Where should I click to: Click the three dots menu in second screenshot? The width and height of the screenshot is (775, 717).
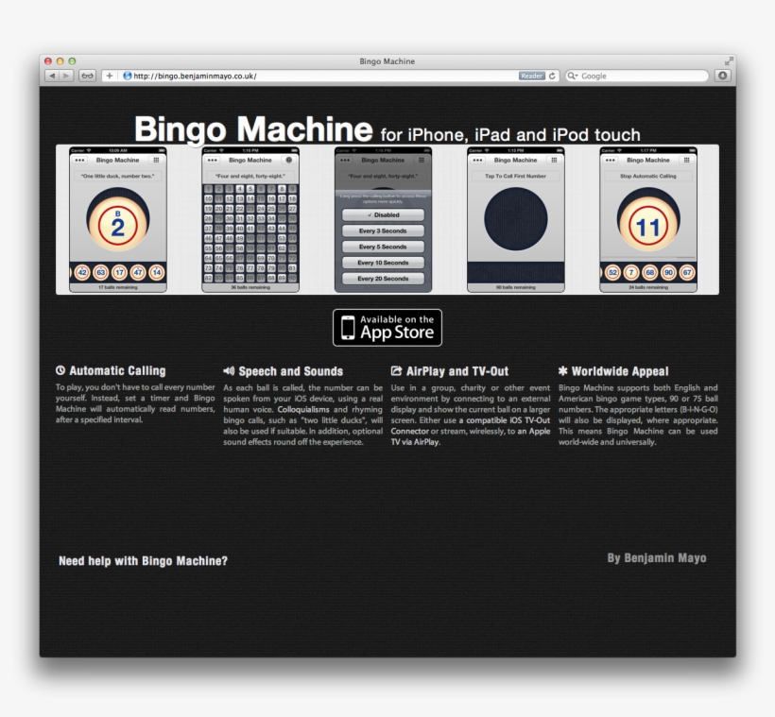[x=212, y=160]
